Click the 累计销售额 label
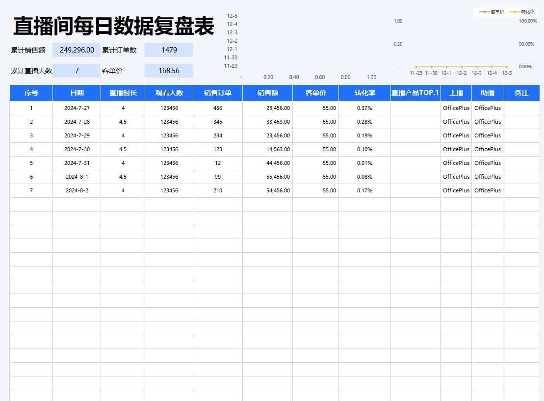The height and width of the screenshot is (401, 544). click(x=28, y=50)
